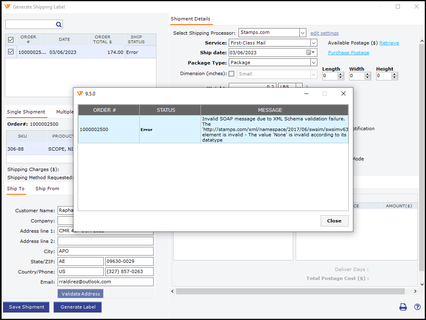
Task: Click the Purchase Postage link
Action: click(348, 53)
